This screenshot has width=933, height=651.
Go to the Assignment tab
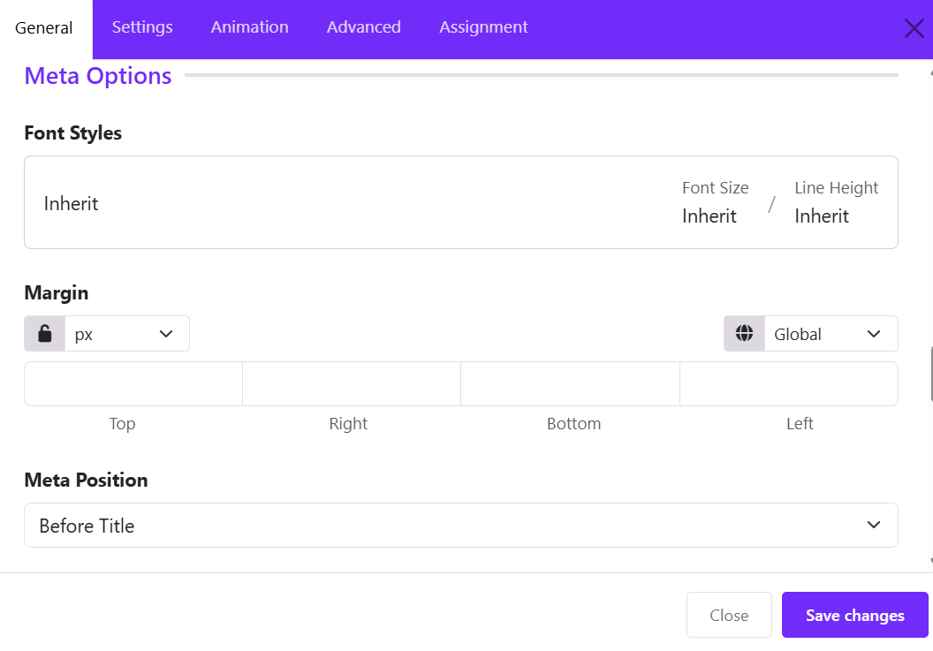coord(484,27)
